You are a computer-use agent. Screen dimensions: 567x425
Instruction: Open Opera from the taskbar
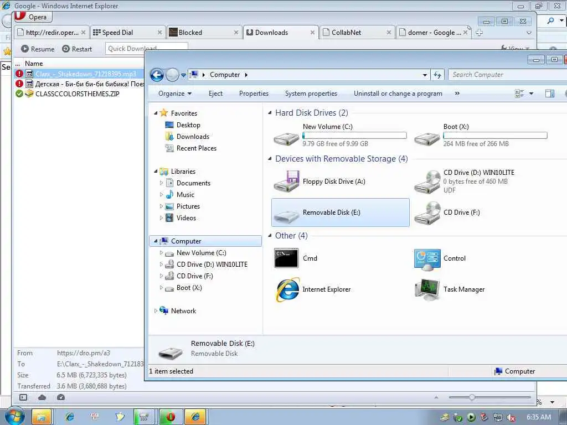pos(170,417)
